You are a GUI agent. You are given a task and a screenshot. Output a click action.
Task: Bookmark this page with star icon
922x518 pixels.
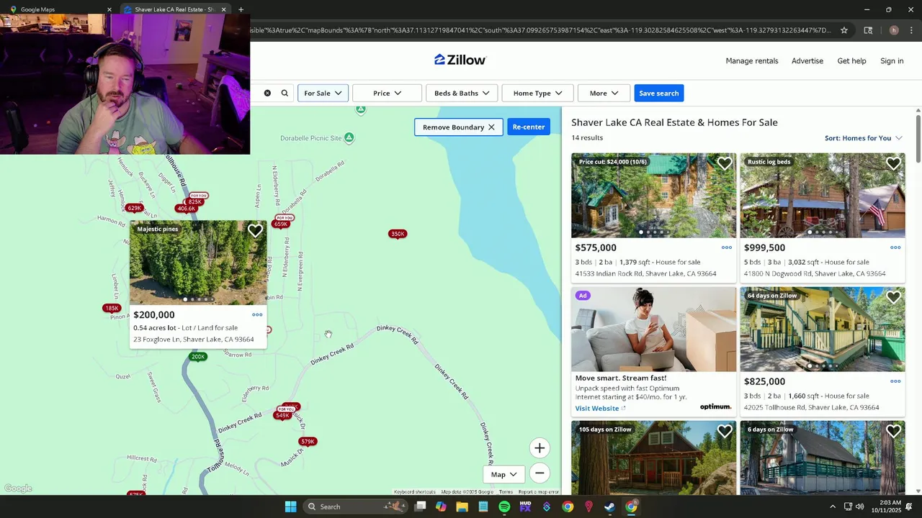pos(843,30)
